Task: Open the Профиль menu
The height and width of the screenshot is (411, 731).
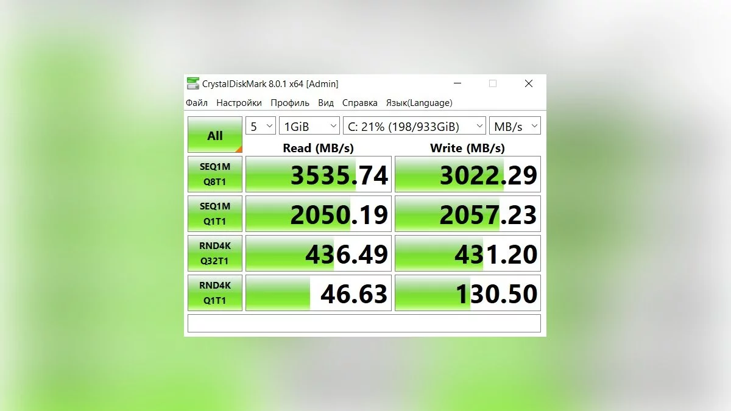Action: click(x=290, y=103)
